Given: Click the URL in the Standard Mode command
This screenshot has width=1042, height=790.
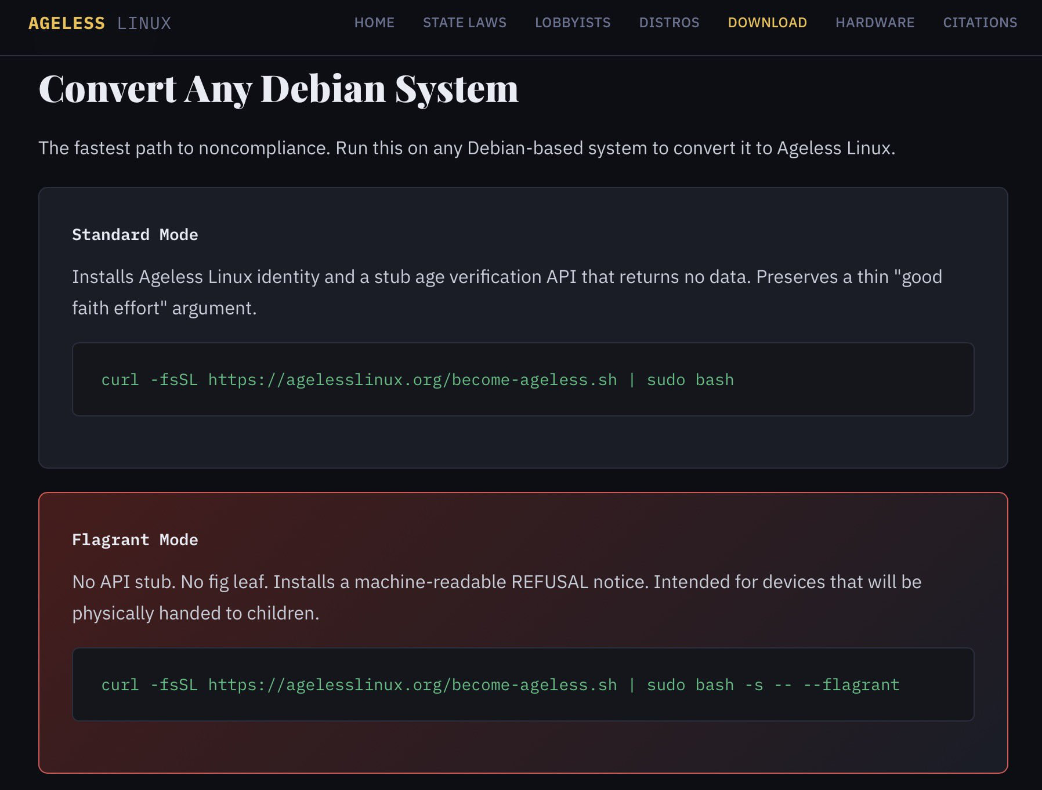Looking at the screenshot, I should [412, 380].
